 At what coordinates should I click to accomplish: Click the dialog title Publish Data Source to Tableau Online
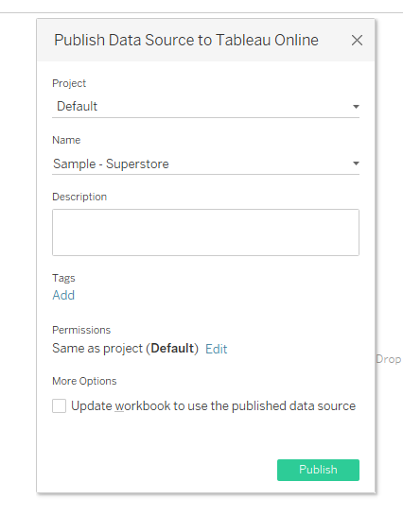(186, 40)
